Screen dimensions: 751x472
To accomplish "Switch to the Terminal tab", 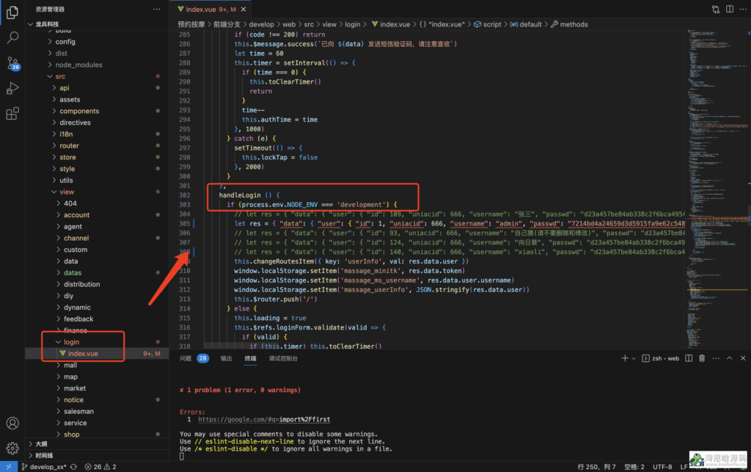I will click(251, 358).
